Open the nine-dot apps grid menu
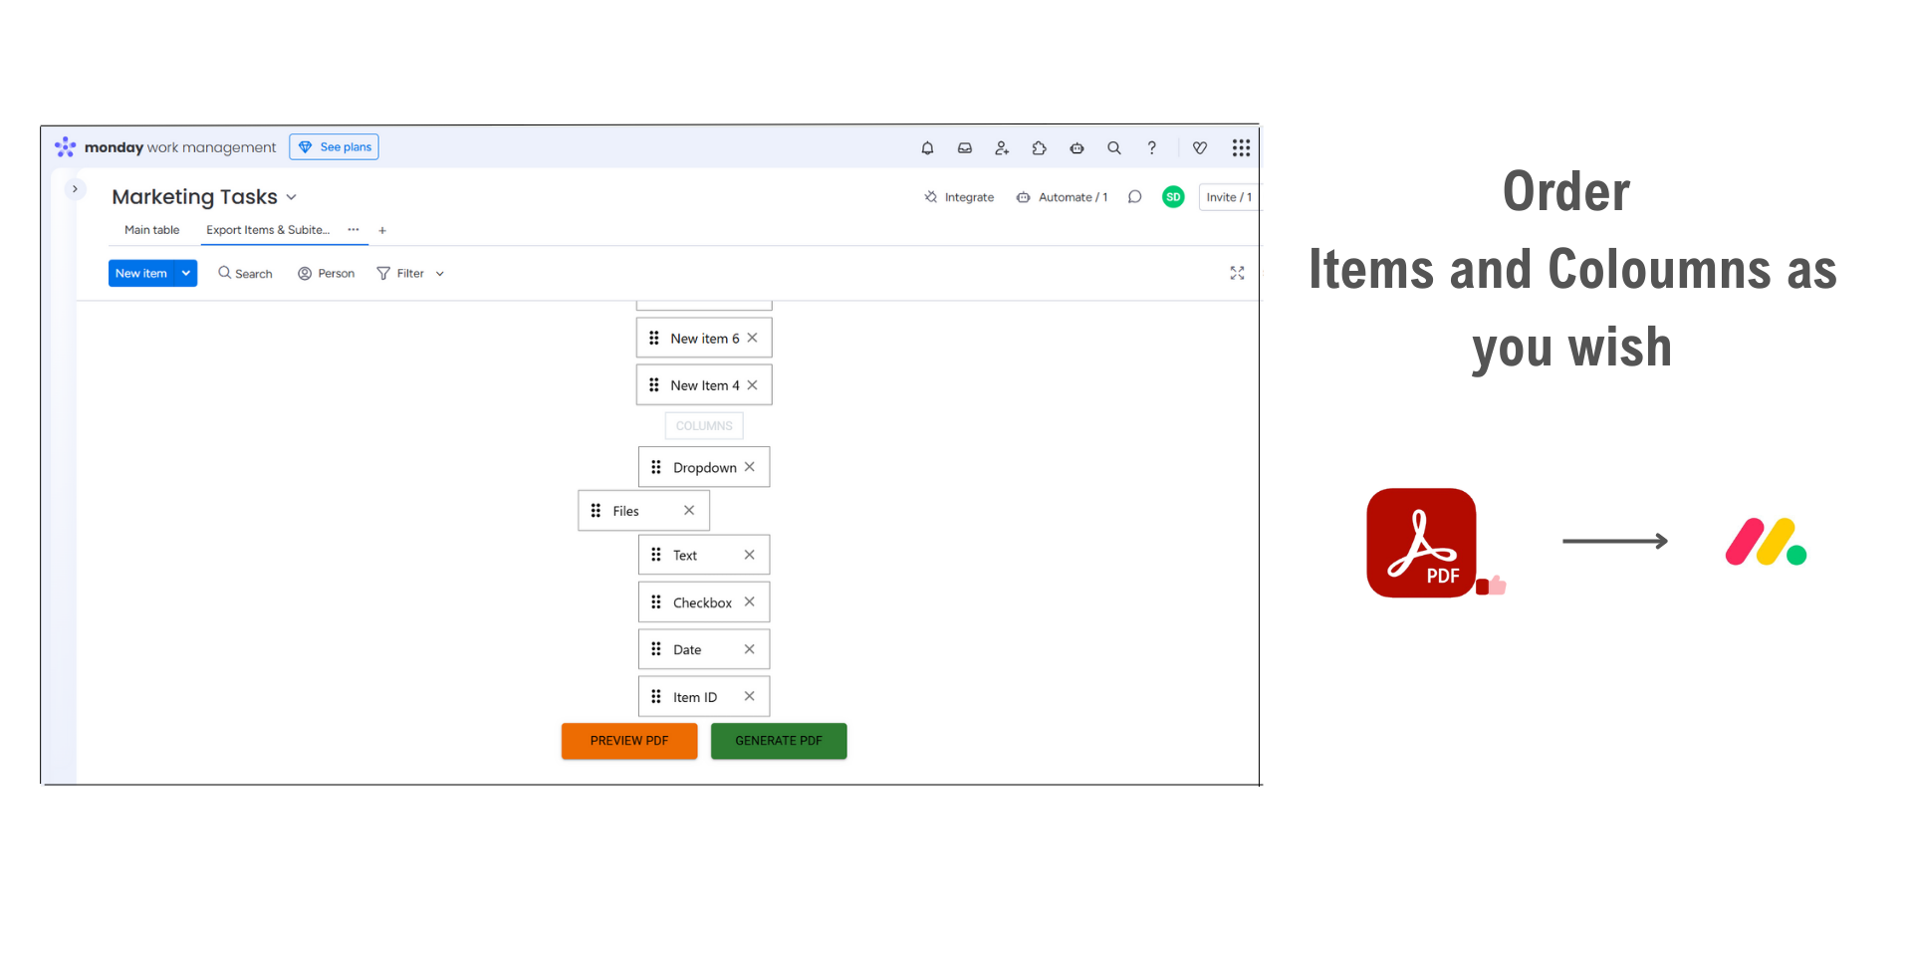The image size is (1912, 956). (x=1241, y=148)
